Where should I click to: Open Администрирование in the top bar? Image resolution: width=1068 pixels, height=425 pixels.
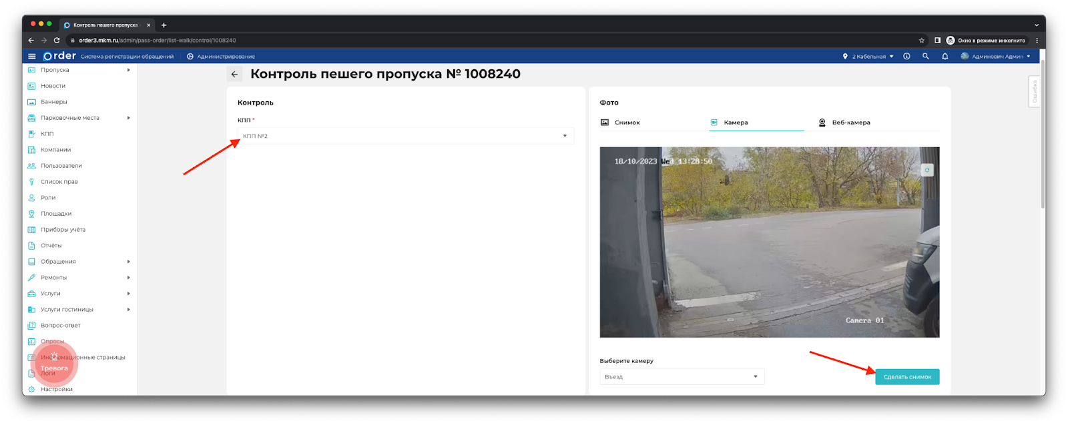point(221,57)
